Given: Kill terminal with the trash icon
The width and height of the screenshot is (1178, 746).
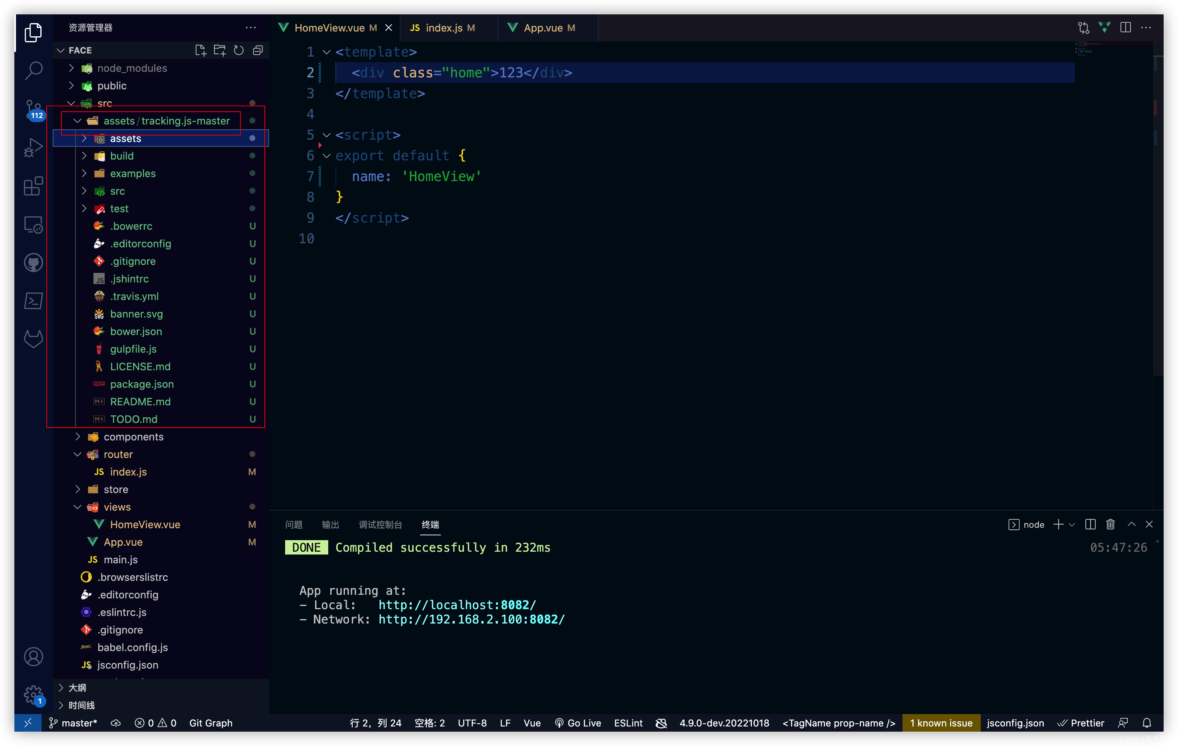Looking at the screenshot, I should tap(1110, 524).
